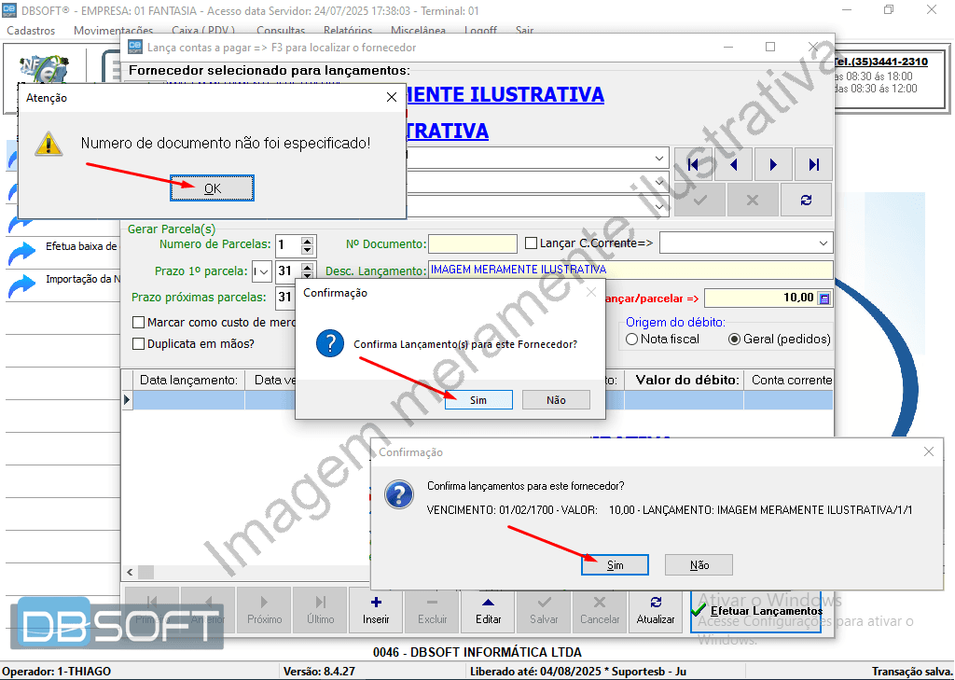Open the calculator icon beside value 10,00
955x680 pixels.
[x=824, y=298]
